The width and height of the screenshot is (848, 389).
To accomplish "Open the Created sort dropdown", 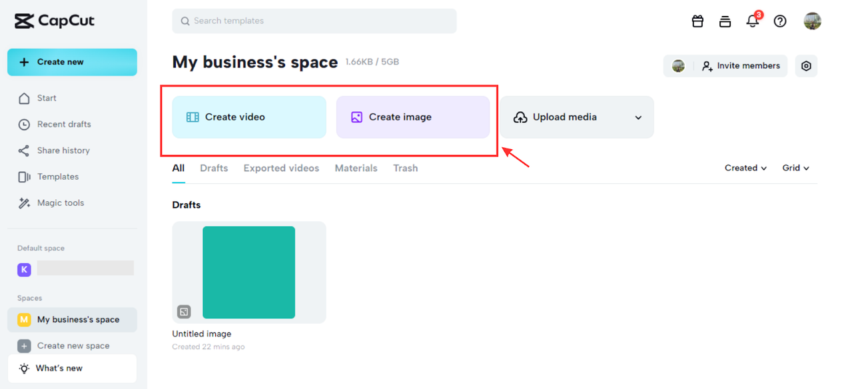I will (745, 168).
